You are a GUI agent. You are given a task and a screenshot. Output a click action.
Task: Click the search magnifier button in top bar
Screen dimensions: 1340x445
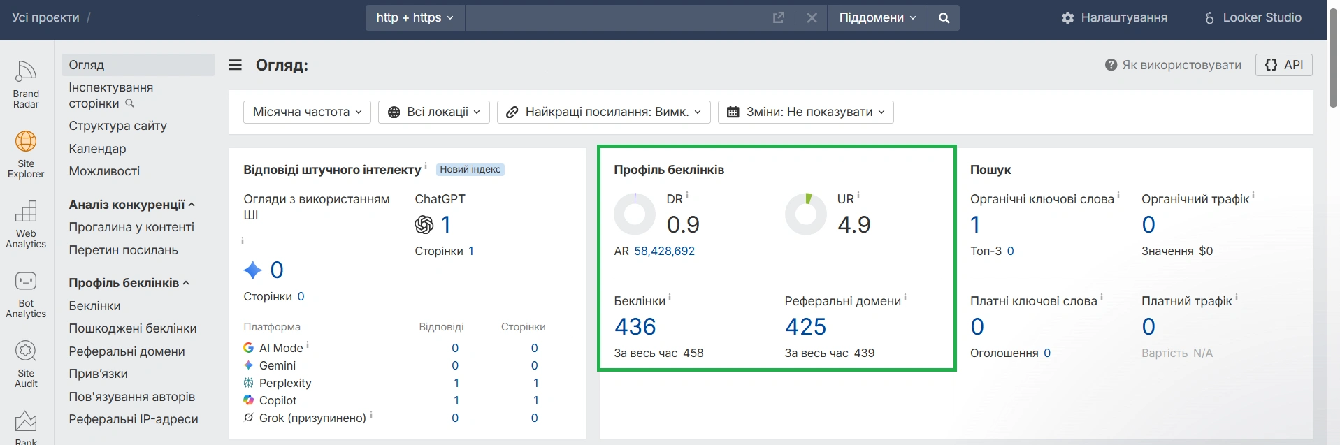click(944, 17)
